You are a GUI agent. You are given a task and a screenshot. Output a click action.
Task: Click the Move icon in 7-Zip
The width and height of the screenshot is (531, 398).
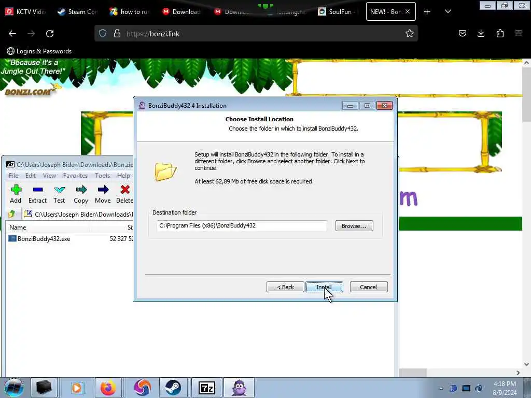click(103, 194)
